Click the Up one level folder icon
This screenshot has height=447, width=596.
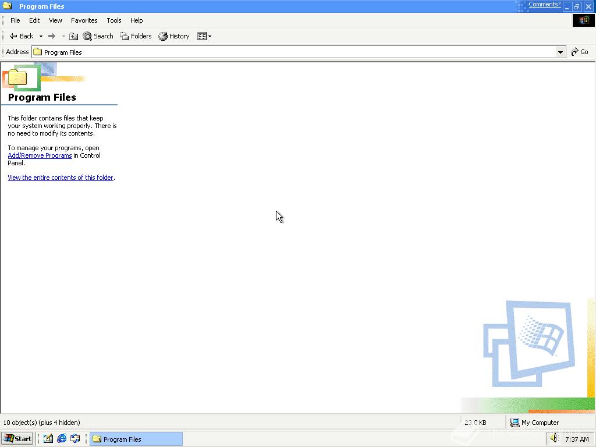[x=74, y=36]
